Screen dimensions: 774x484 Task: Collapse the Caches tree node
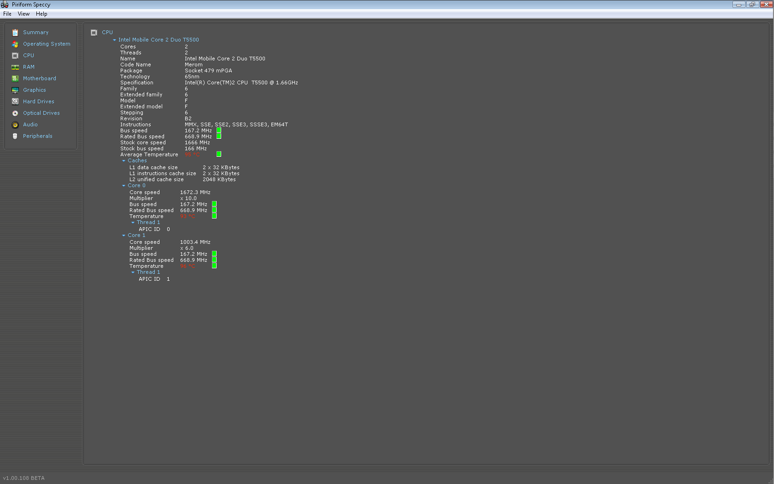tap(123, 161)
